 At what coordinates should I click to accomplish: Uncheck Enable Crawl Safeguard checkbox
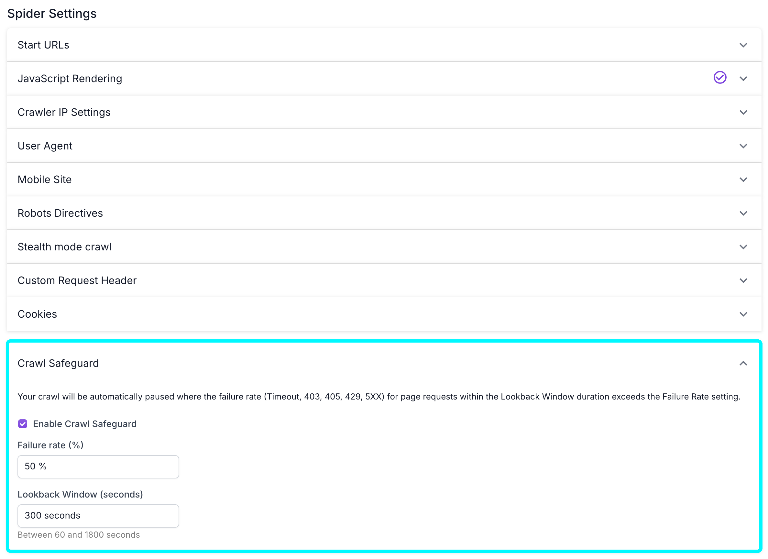point(23,424)
